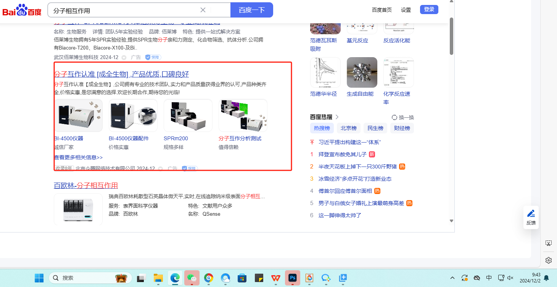Click the 保障 badge beside 武汉佰莱博生物科技
Screen dimensions: 557x287
point(153,57)
